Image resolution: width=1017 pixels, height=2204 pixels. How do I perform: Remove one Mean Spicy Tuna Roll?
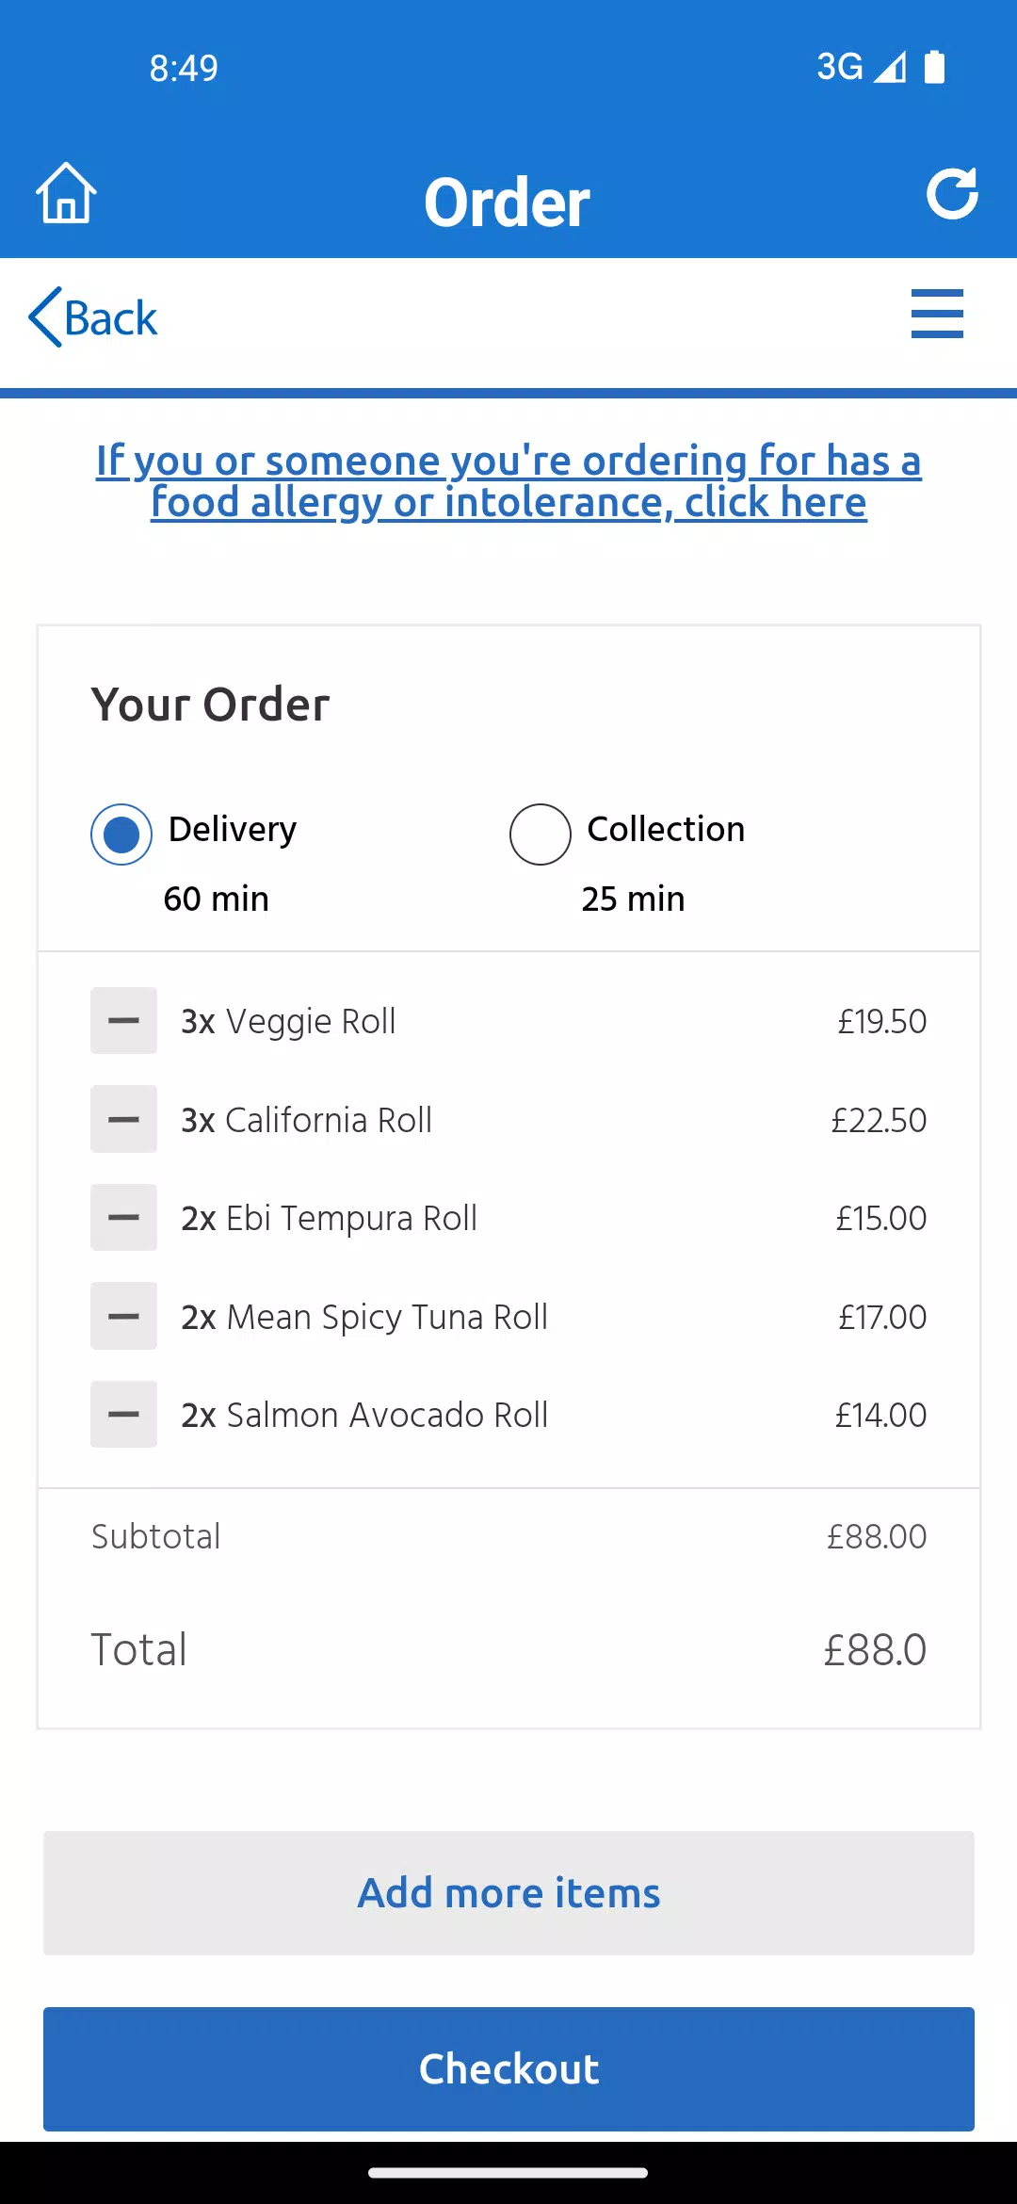pyautogui.click(x=123, y=1316)
